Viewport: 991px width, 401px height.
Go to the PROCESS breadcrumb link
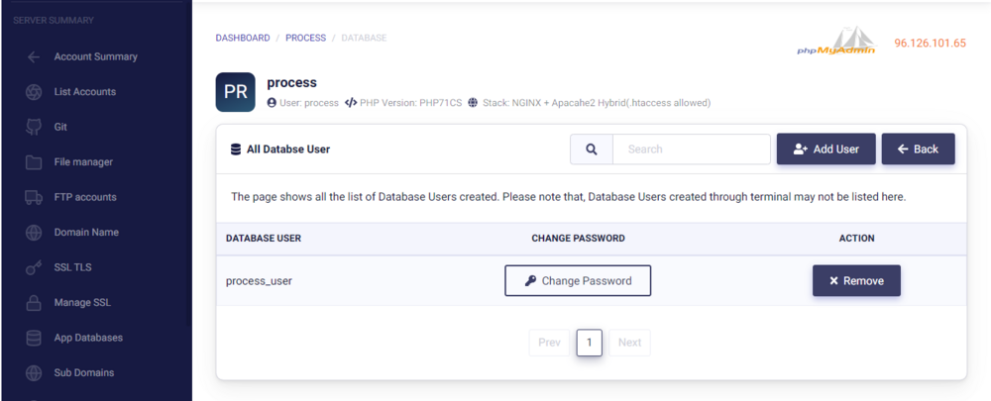click(x=305, y=39)
